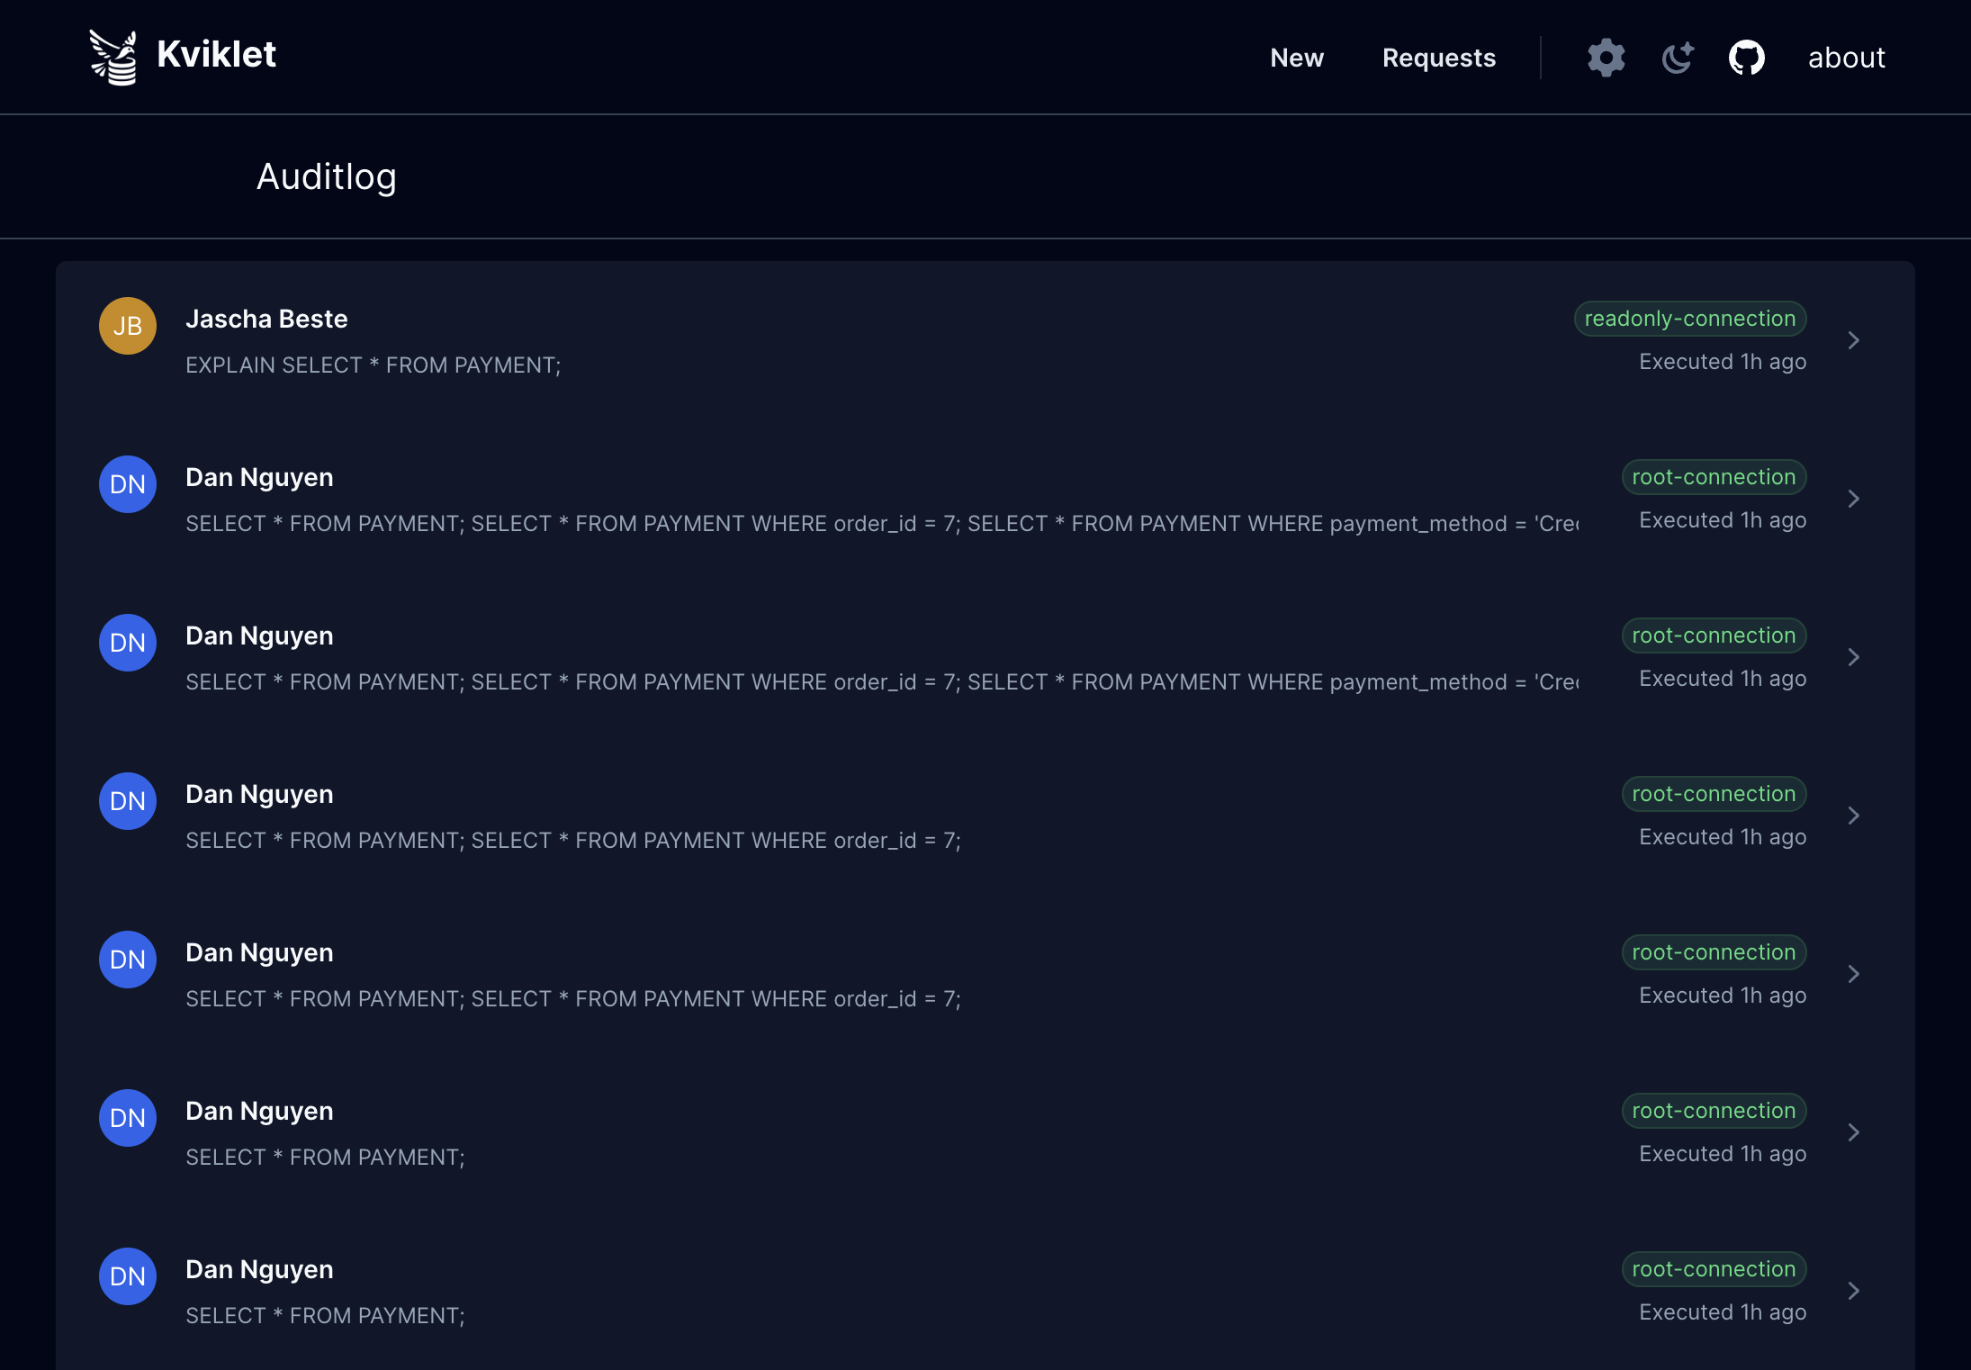Screen dimensions: 1971x1370
Task: Expand the last audit log entry chevron
Action: (1854, 1290)
